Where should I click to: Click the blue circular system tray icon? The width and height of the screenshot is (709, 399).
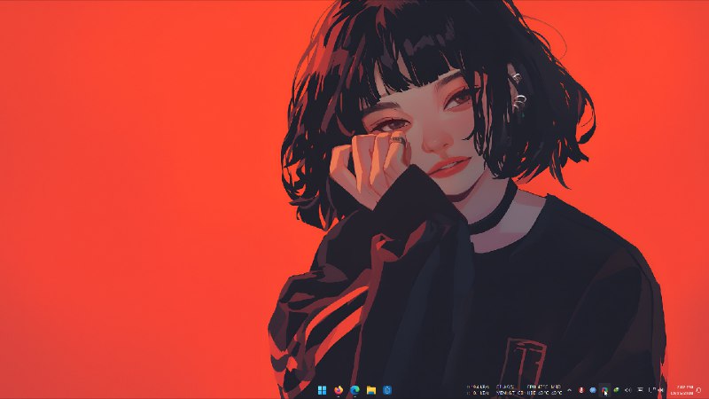click(592, 390)
